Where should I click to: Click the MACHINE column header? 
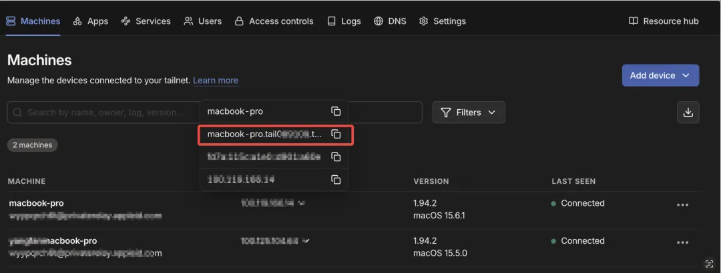point(27,181)
